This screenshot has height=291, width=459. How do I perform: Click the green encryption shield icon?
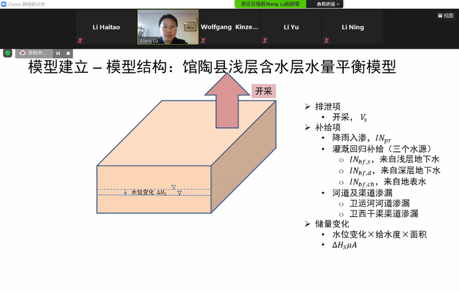point(7,53)
